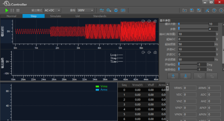224x121 pixels.
Task: Open the Standards tab
Action: point(100,16)
